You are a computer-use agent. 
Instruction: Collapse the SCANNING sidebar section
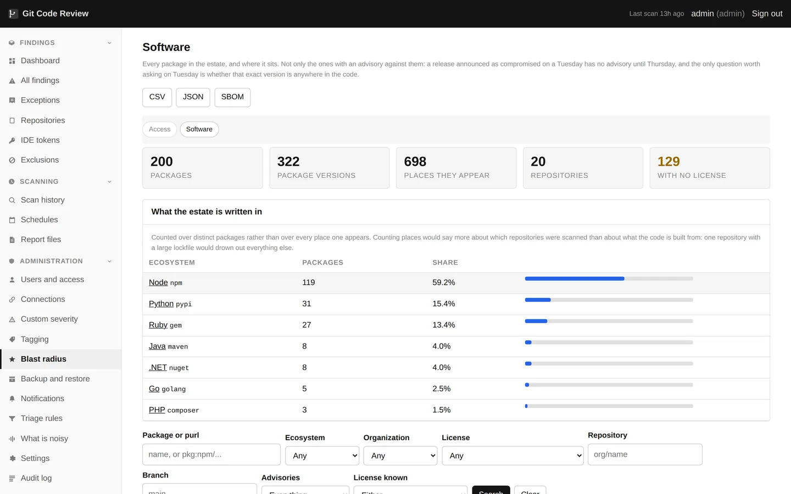tap(109, 182)
